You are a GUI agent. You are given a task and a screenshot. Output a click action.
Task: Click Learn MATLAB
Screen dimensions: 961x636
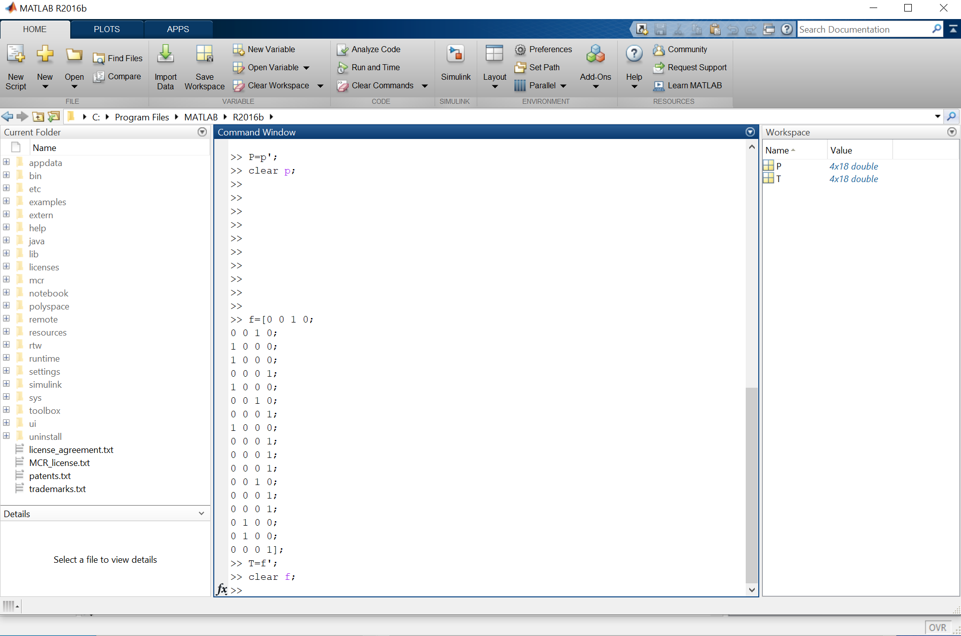point(688,85)
